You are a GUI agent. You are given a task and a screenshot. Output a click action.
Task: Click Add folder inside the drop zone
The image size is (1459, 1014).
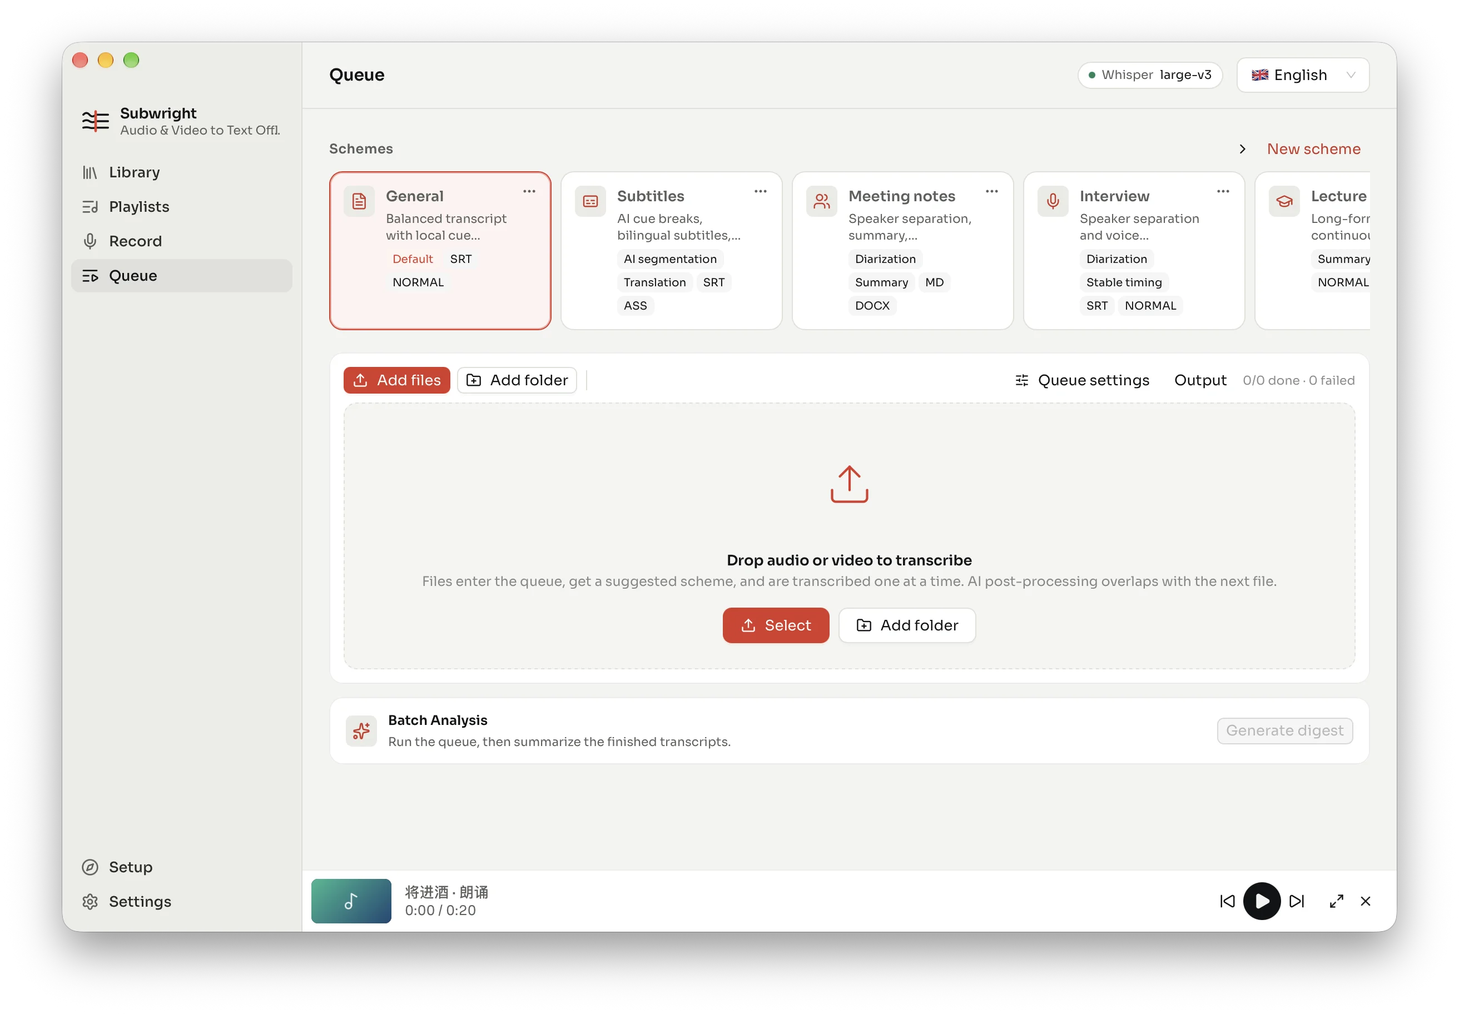pyautogui.click(x=907, y=625)
